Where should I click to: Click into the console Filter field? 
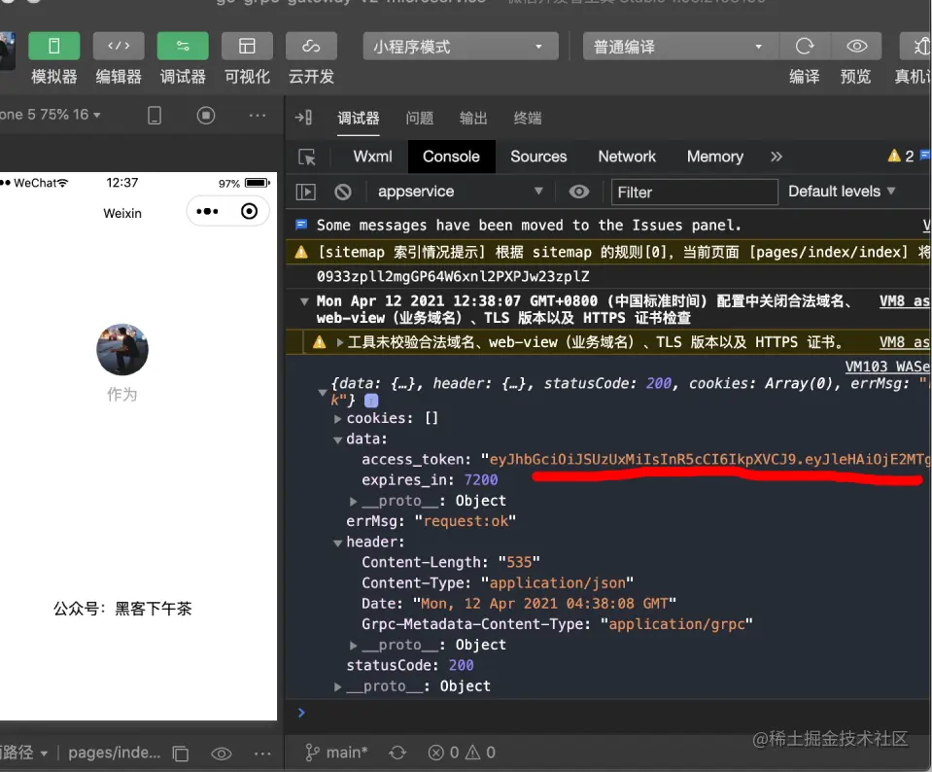click(694, 193)
